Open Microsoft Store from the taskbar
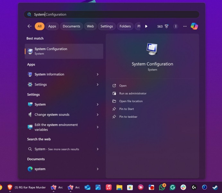This screenshot has width=222, height=193. click(130, 187)
